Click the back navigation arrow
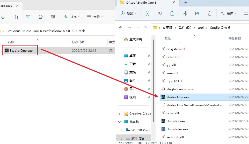 tap(120, 28)
